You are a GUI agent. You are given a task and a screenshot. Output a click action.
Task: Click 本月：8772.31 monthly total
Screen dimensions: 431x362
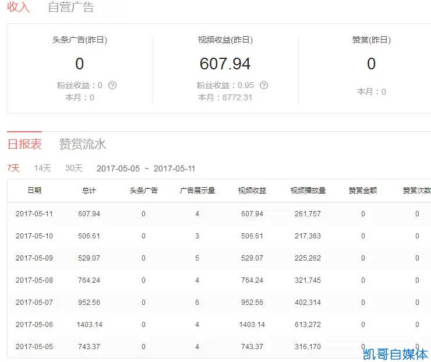[225, 97]
